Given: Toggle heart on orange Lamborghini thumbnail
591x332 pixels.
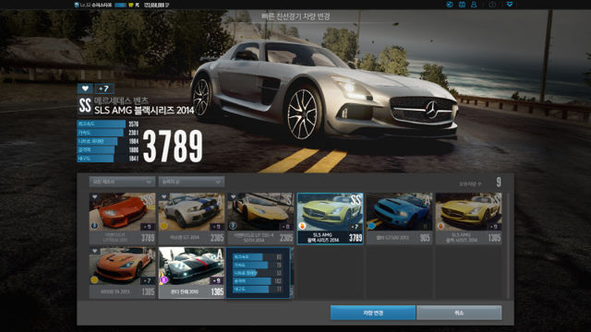Looking at the screenshot, I should coord(94,196).
